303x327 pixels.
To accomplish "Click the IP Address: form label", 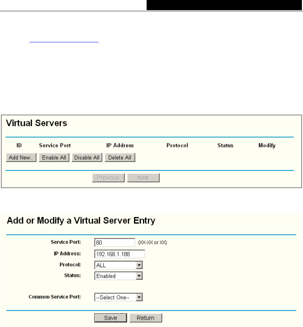I will 67,253.
